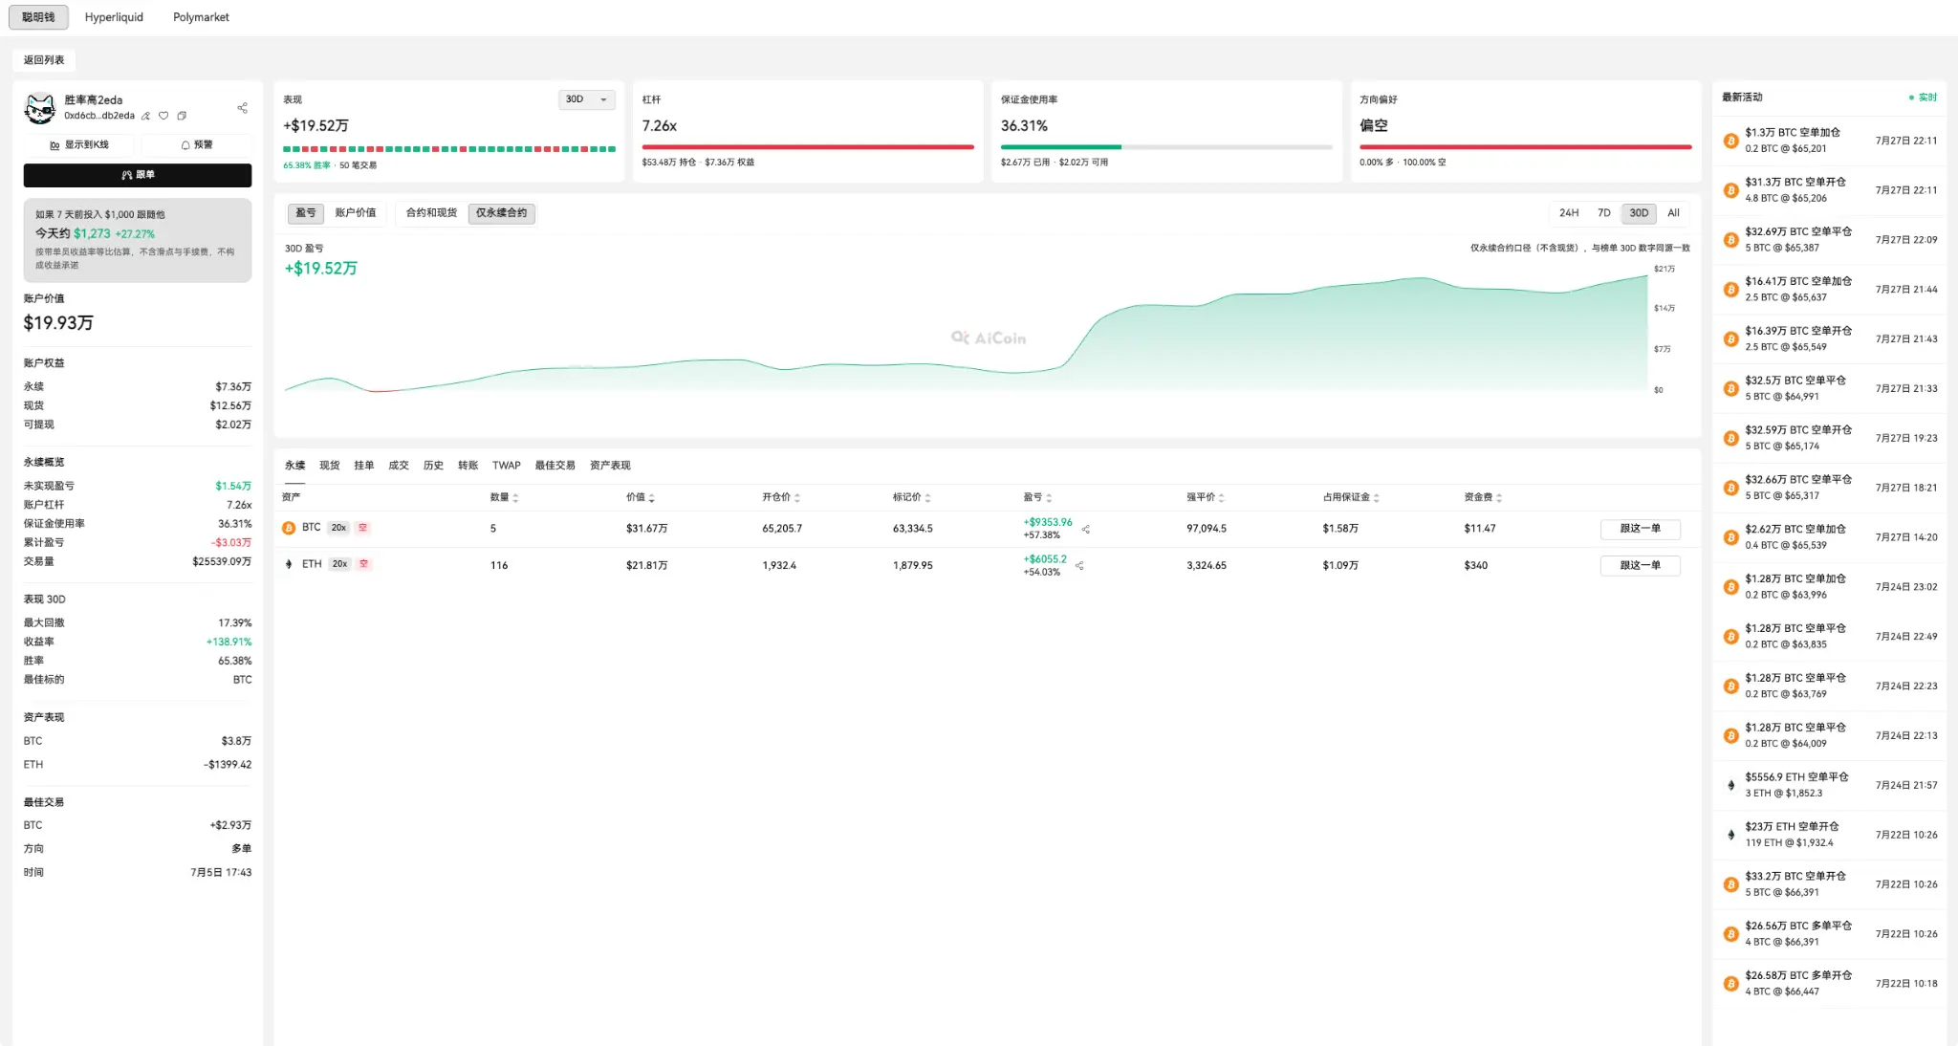This screenshot has height=1046, width=1958.
Task: Toggle the chart to 账户价值 view
Action: click(356, 213)
